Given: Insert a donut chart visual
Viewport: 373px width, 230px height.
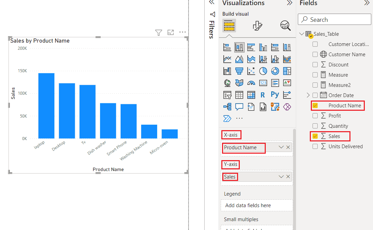Looking at the screenshot, I should (x=275, y=71).
